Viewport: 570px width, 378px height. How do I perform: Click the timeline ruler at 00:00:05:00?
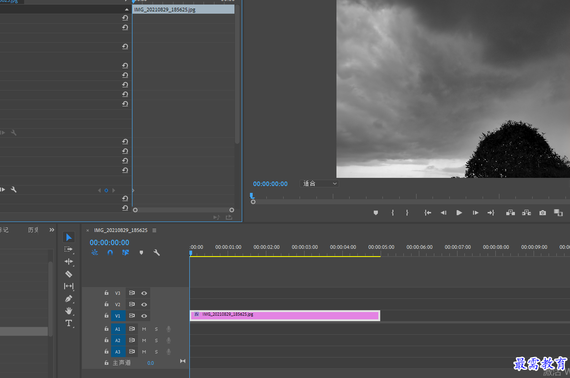381,247
